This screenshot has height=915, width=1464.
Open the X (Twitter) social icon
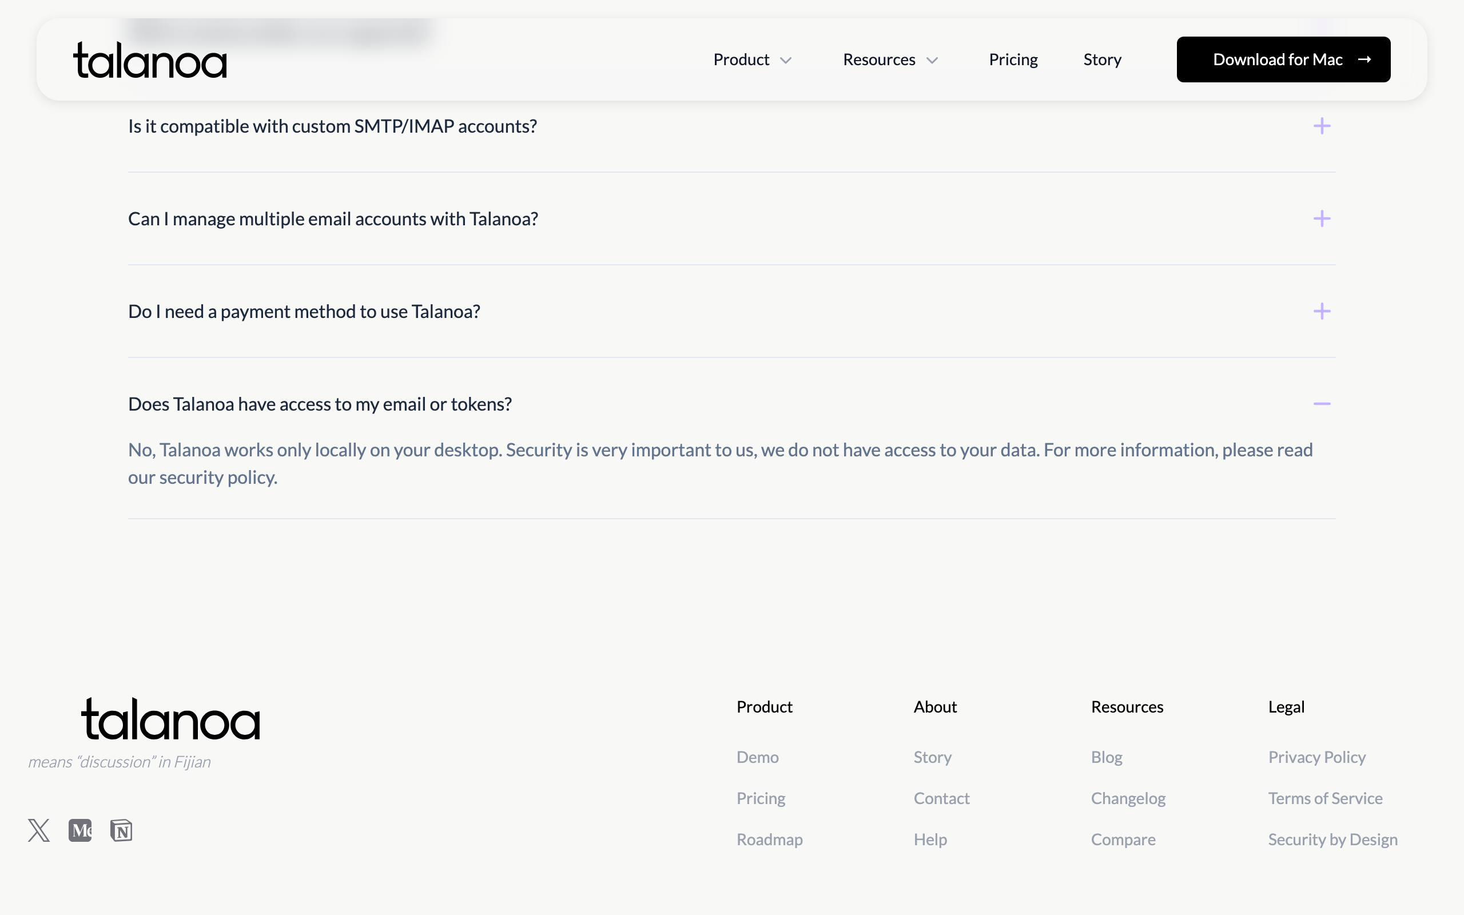coord(39,830)
